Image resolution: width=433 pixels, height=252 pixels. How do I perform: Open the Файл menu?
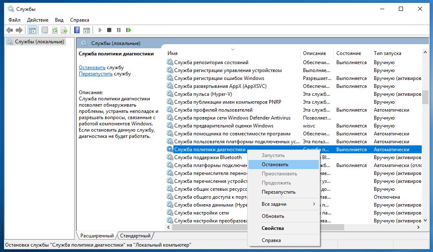(x=14, y=20)
